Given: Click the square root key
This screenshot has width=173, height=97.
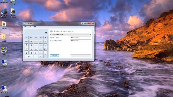Looking at the screenshot, I should 45,41.
